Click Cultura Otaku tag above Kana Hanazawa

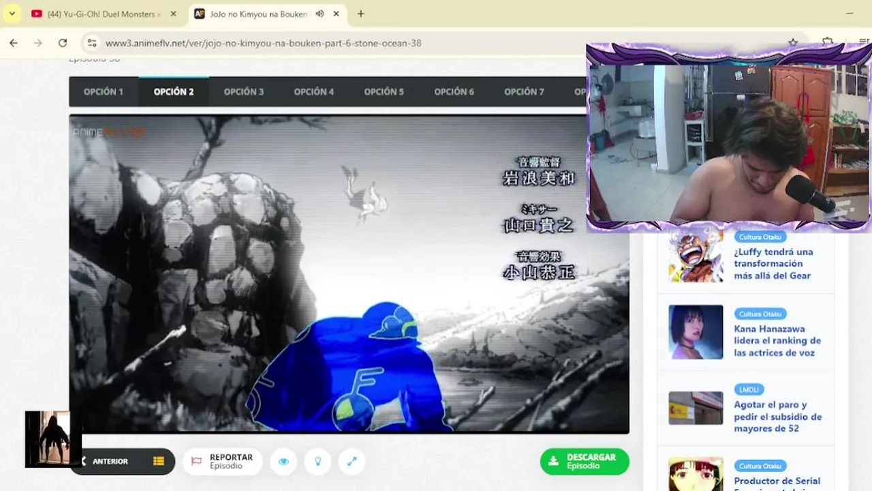pyautogui.click(x=760, y=314)
